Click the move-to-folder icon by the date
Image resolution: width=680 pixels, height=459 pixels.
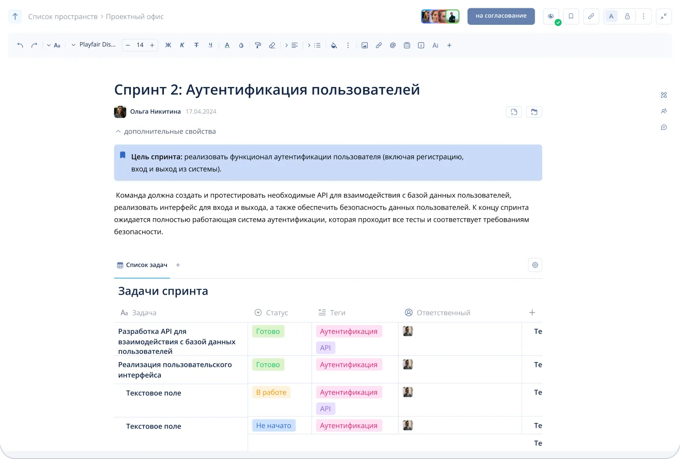click(x=534, y=112)
